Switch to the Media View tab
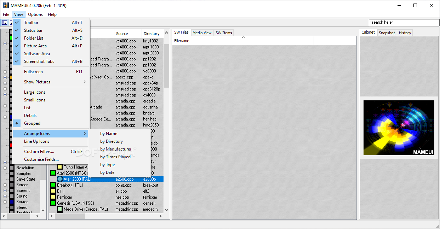440x229 pixels. (202, 33)
